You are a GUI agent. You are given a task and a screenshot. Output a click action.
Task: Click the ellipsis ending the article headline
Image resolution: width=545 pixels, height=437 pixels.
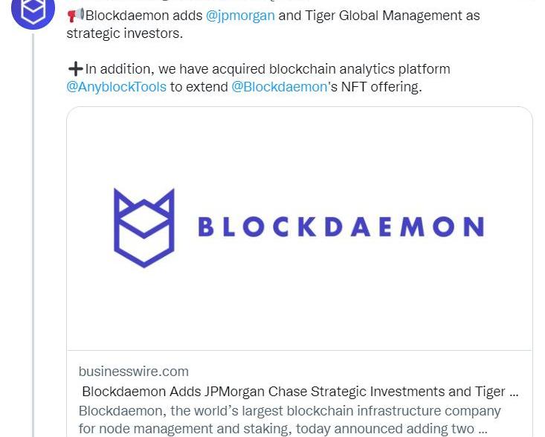tap(513, 392)
